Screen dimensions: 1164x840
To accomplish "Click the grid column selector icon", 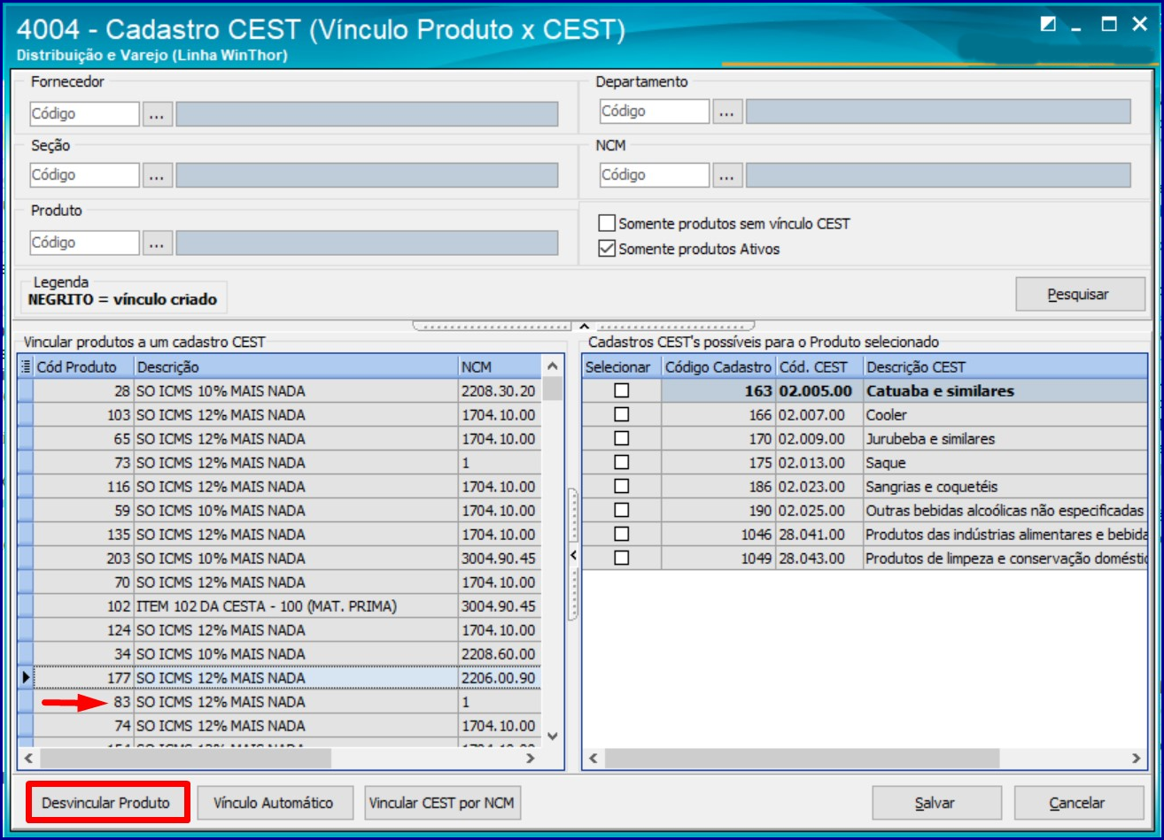I will 25,366.
